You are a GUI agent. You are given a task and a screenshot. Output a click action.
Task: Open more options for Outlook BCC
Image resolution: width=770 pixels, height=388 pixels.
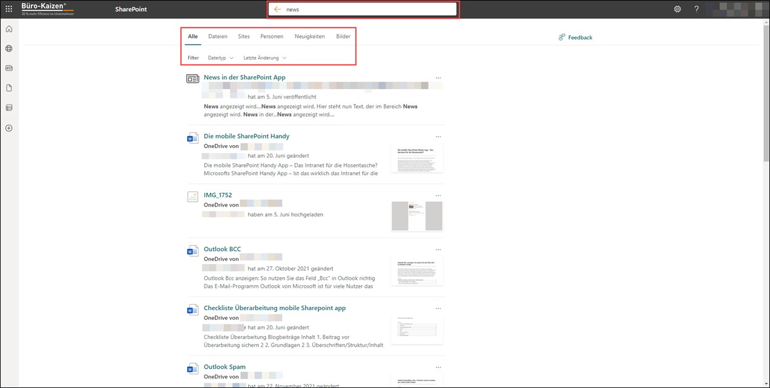[x=438, y=249]
